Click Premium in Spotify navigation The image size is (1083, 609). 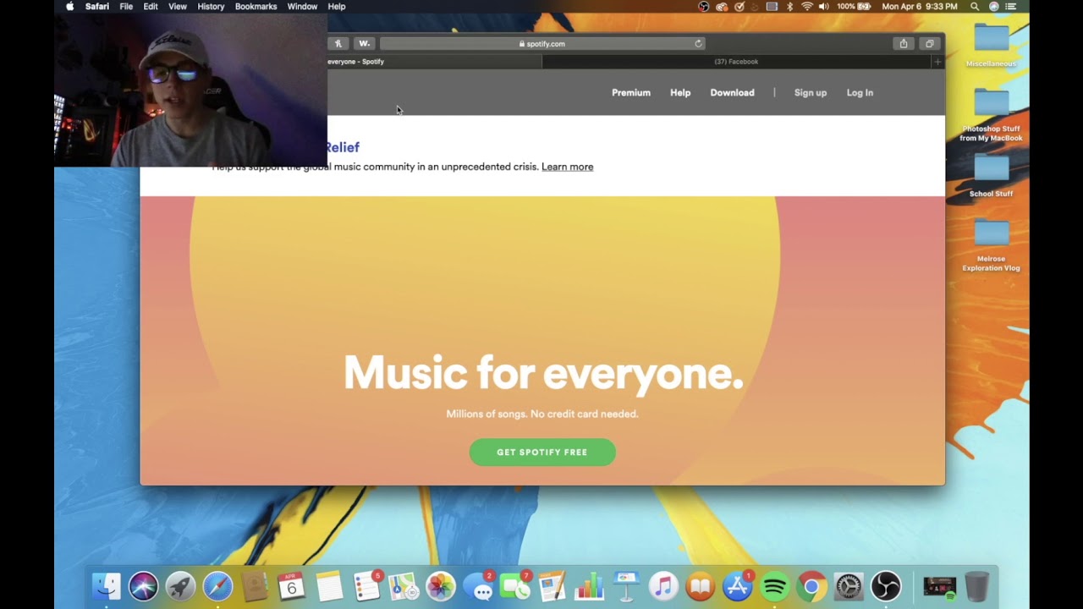click(631, 92)
